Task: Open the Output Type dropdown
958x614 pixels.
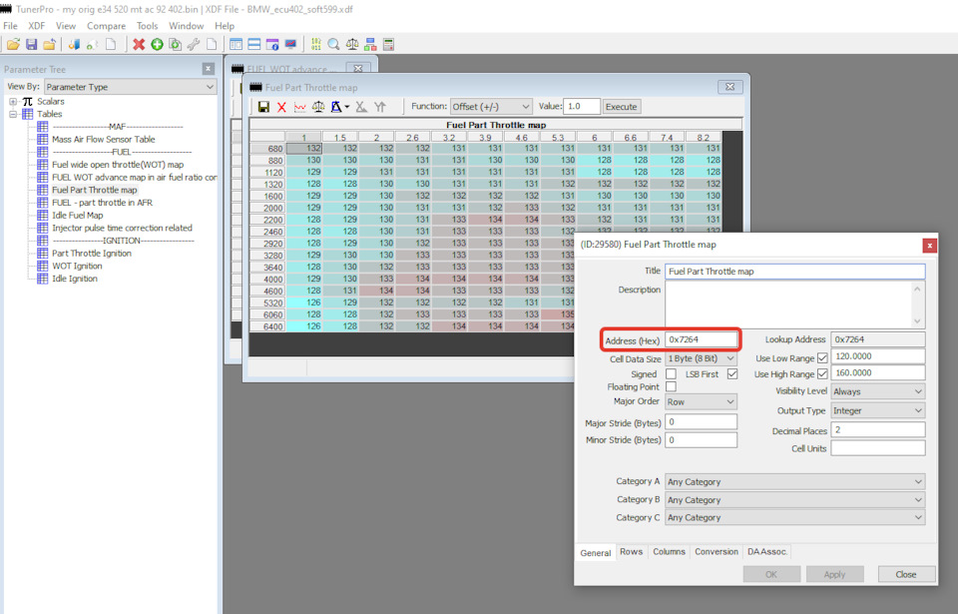Action: [878, 411]
